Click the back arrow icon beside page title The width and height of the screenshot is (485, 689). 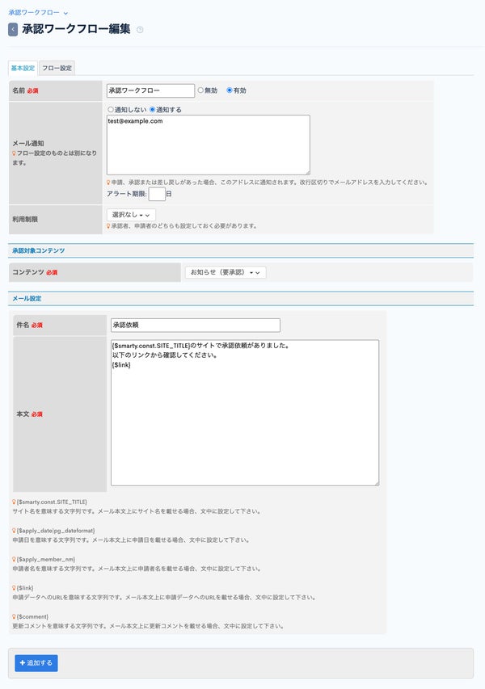(x=13, y=29)
